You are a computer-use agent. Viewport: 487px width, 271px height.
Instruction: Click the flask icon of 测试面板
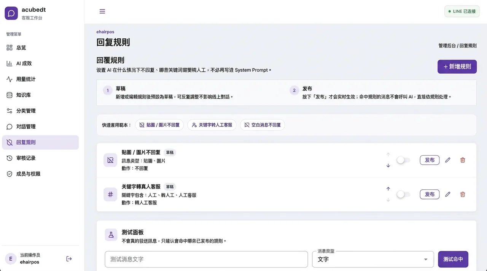click(111, 235)
